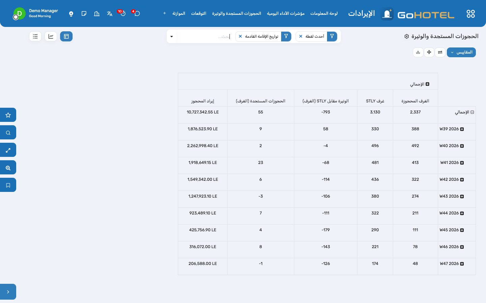Focus the search input field
486x303 pixels.
click(x=204, y=36)
